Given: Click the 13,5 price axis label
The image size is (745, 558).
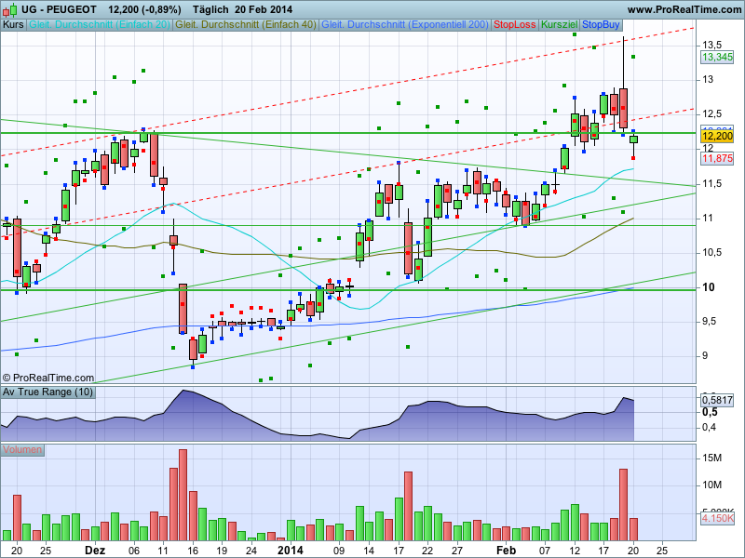Looking at the screenshot, I should 711,45.
